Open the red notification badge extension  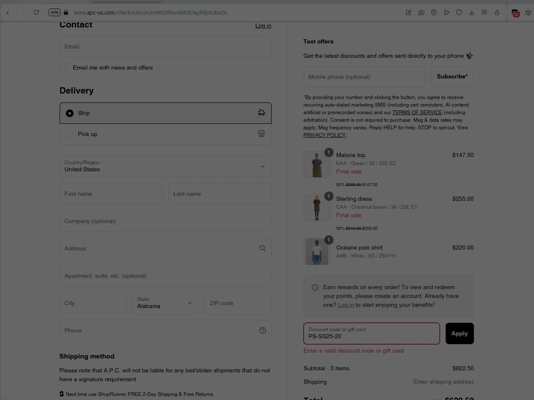click(515, 13)
